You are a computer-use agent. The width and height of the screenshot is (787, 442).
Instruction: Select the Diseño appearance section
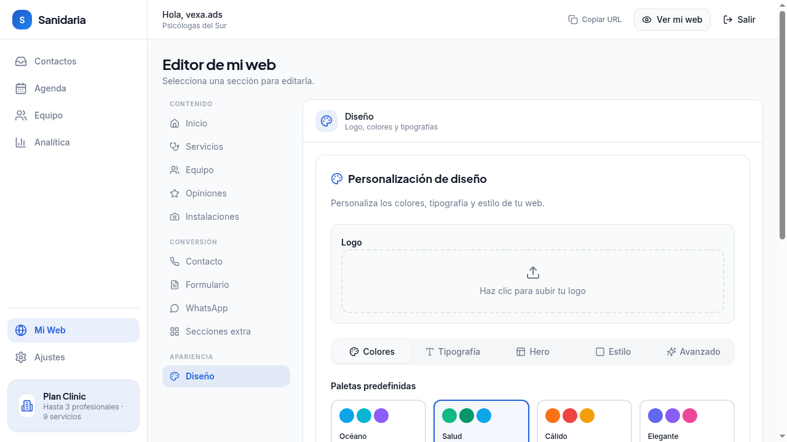[226, 376]
